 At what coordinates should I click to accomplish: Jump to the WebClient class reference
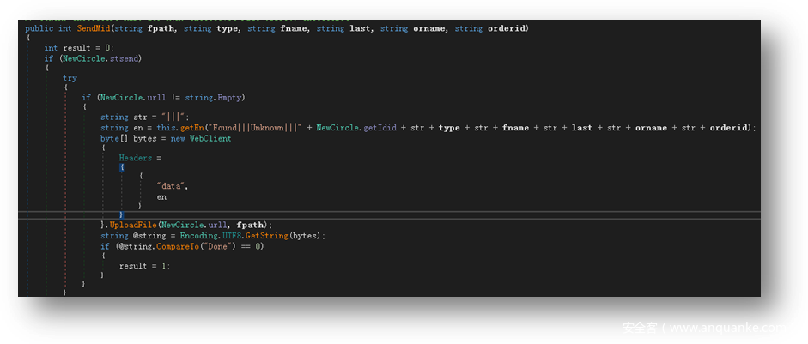(x=210, y=138)
